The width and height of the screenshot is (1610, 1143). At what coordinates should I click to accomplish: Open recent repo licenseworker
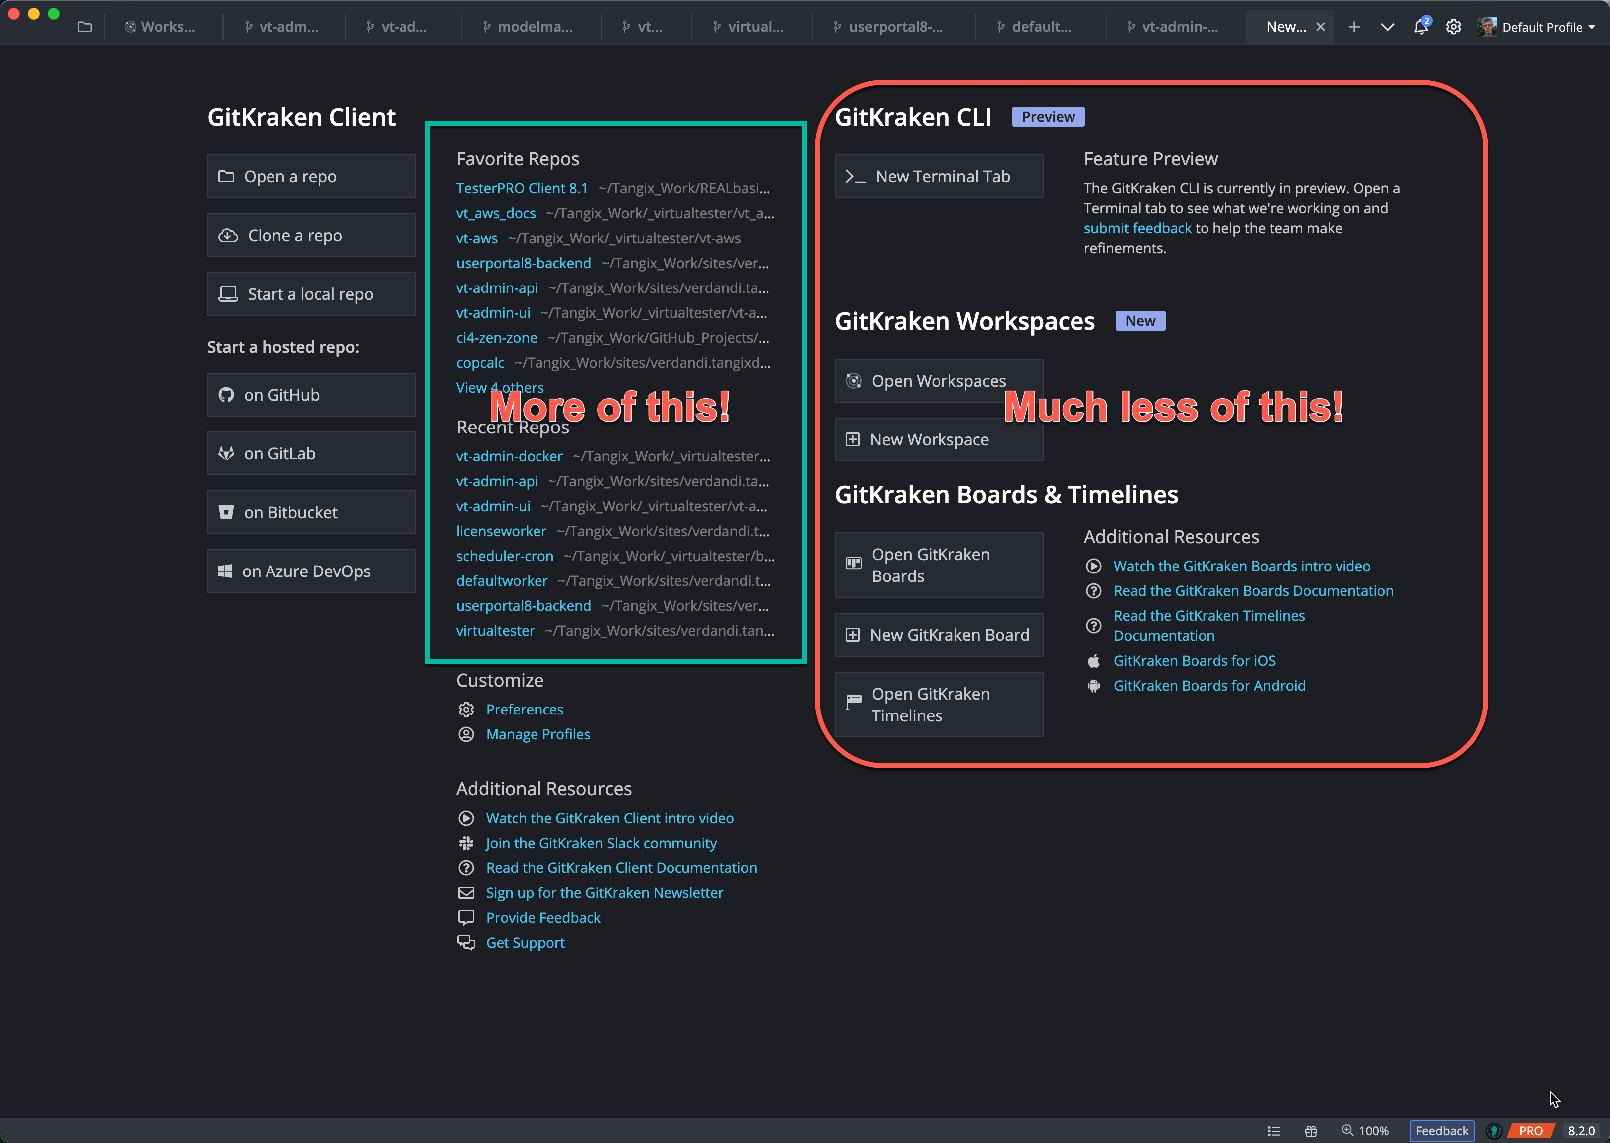pyautogui.click(x=500, y=531)
